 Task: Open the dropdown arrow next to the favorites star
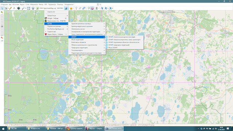pos(73,8)
